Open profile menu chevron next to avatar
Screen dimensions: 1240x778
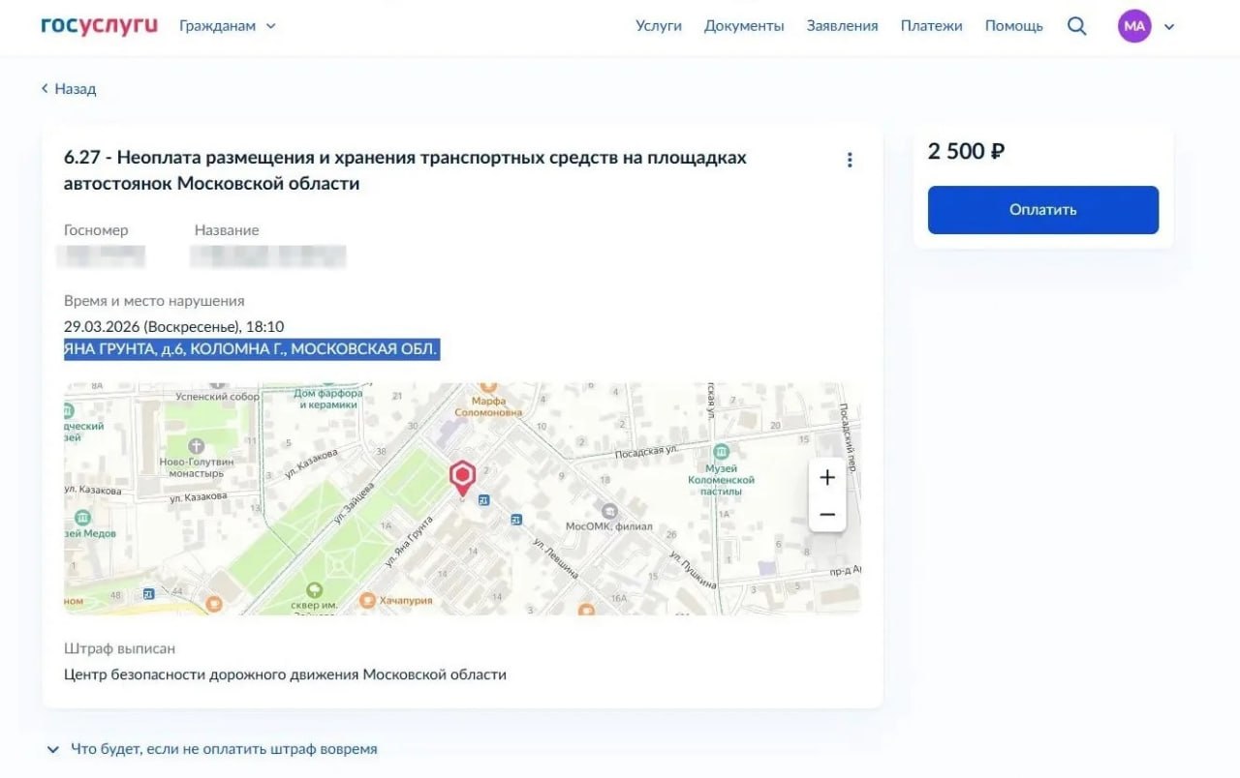point(1169,27)
